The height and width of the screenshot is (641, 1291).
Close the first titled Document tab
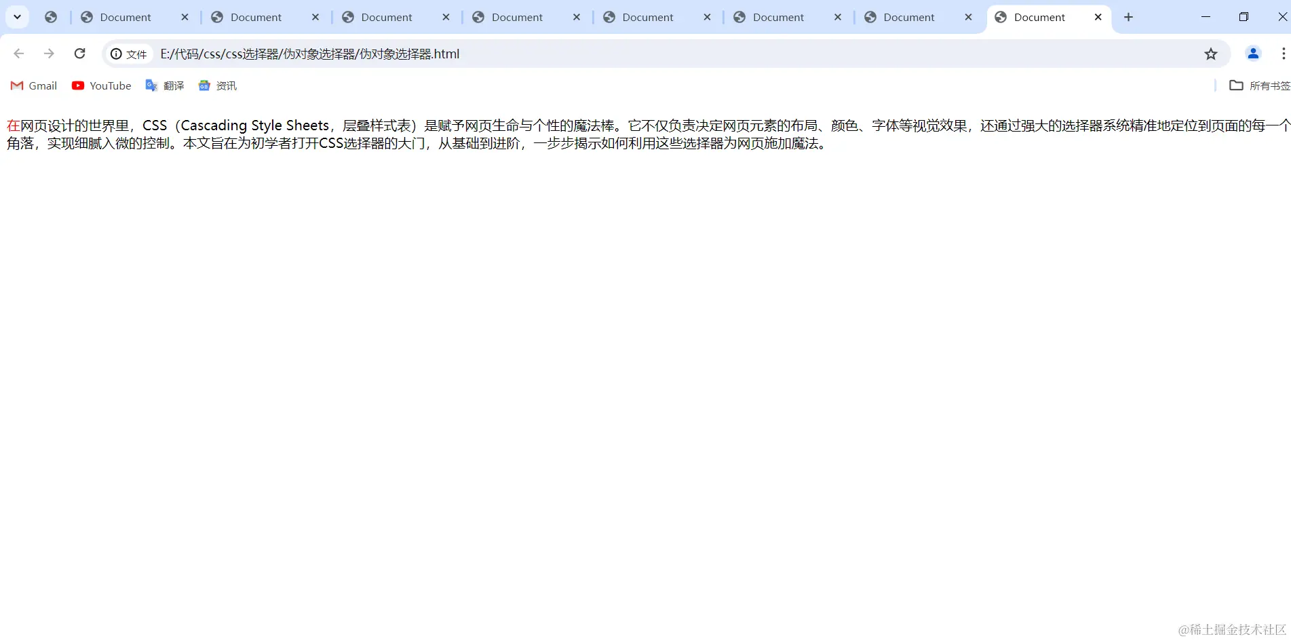point(185,17)
